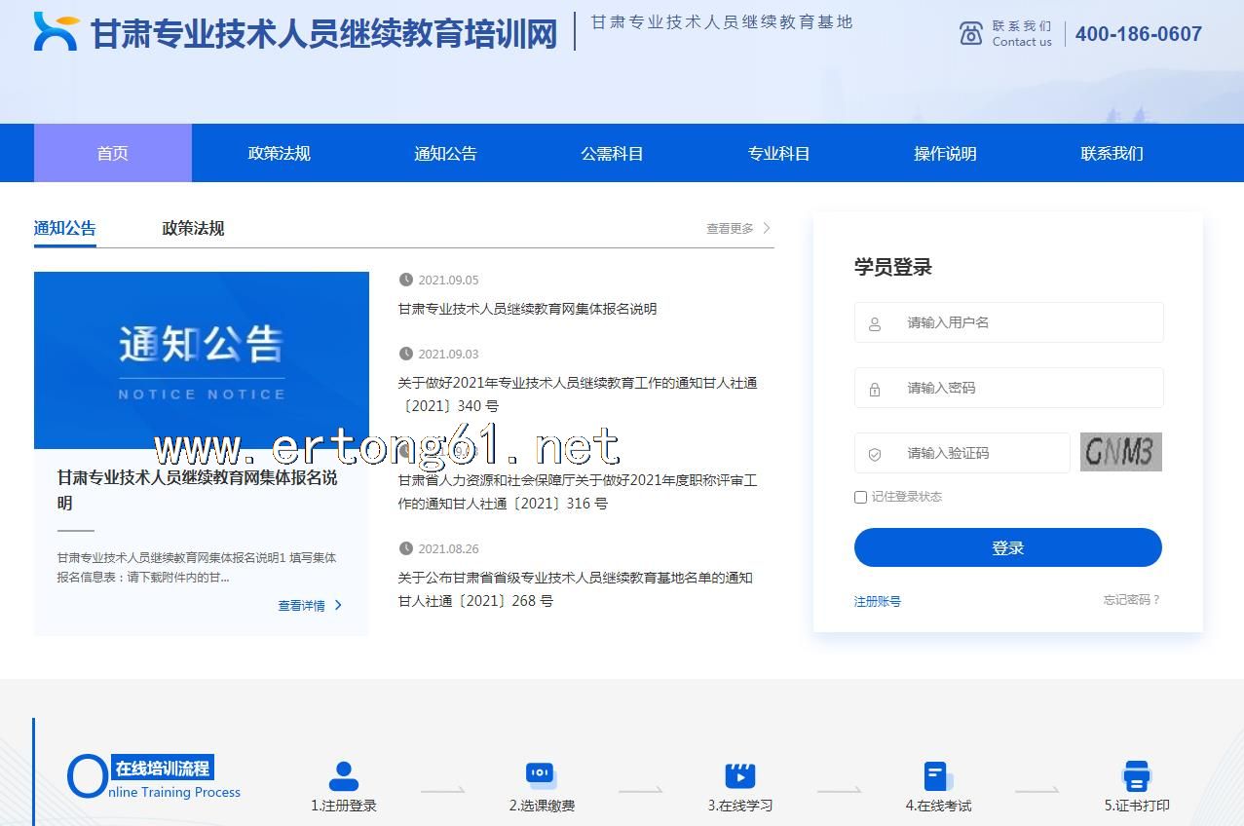Open the 2021.09.05 集体报名说明 notice
Image resolution: width=1244 pixels, height=826 pixels.
coord(527,309)
